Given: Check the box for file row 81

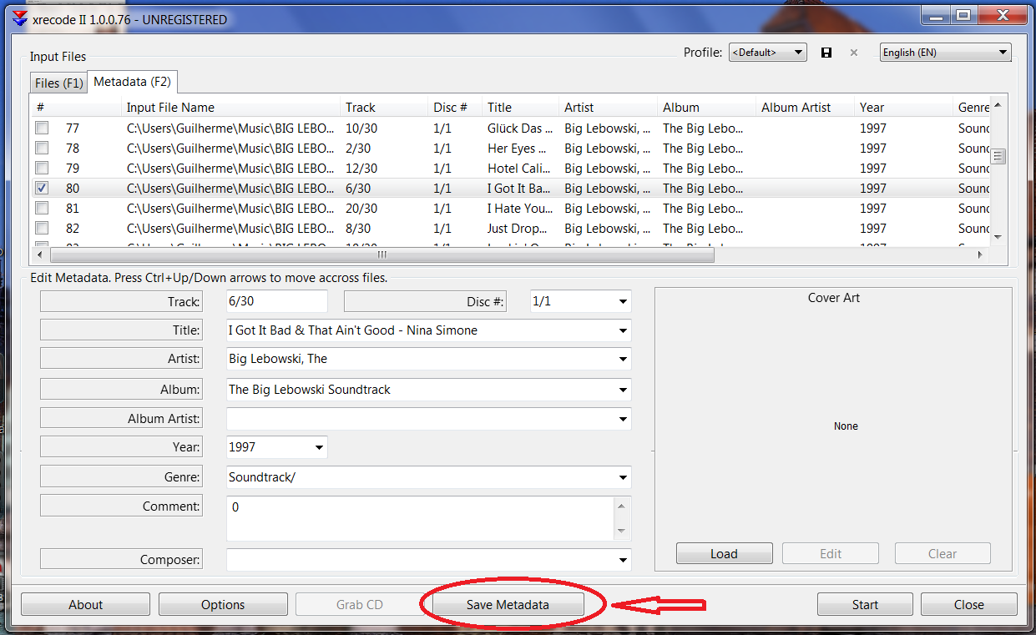Looking at the screenshot, I should [42, 209].
